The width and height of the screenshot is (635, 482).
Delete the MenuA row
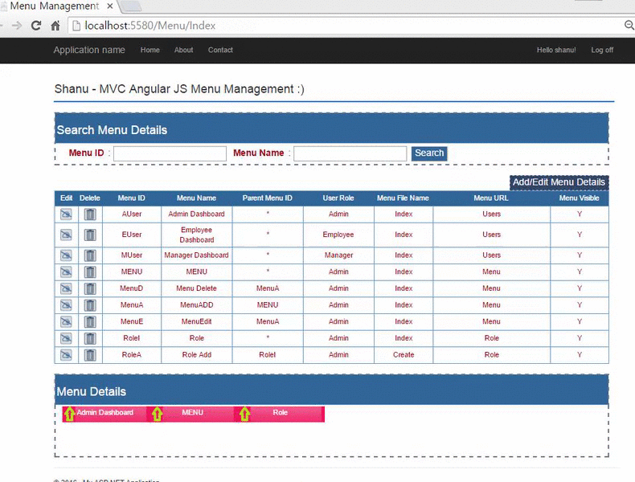(90, 305)
